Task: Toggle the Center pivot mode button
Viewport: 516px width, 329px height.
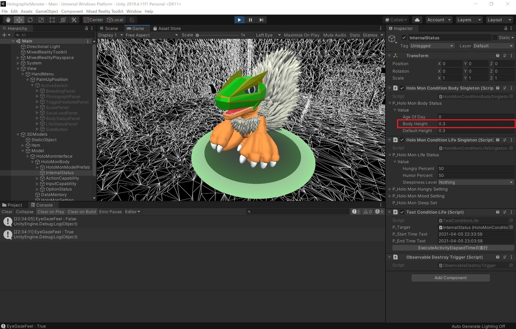Action: click(x=93, y=20)
